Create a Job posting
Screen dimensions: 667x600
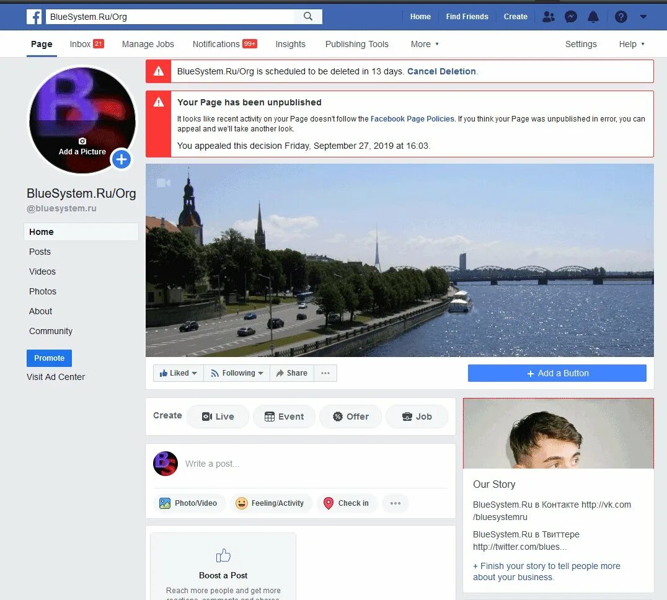(x=417, y=417)
